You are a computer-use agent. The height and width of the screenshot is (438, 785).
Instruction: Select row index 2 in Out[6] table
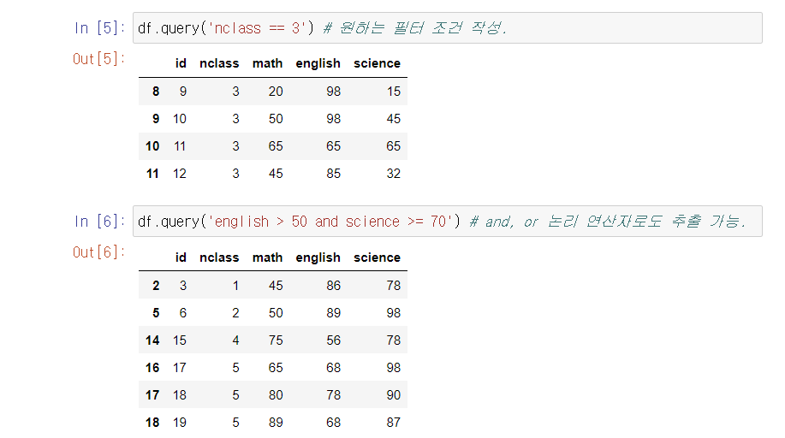[156, 286]
